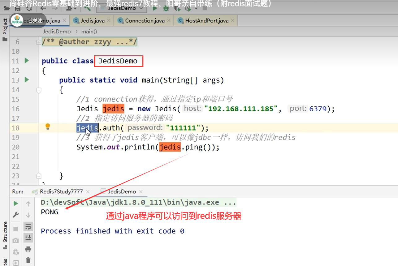Open the JedisDemo run configuration dropdown
Viewport: 398px width, 266px height.
coord(121,8)
